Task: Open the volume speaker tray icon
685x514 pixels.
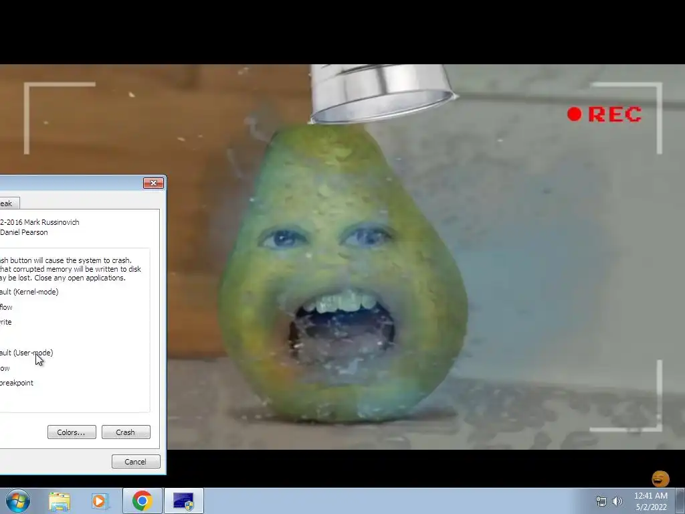Action: [x=617, y=501]
